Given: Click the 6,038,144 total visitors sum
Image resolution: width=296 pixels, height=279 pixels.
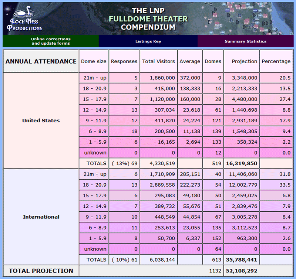Looking at the screenshot, I should [x=159, y=259].
